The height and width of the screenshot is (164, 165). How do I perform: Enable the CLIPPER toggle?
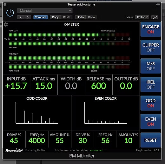(x=151, y=48)
